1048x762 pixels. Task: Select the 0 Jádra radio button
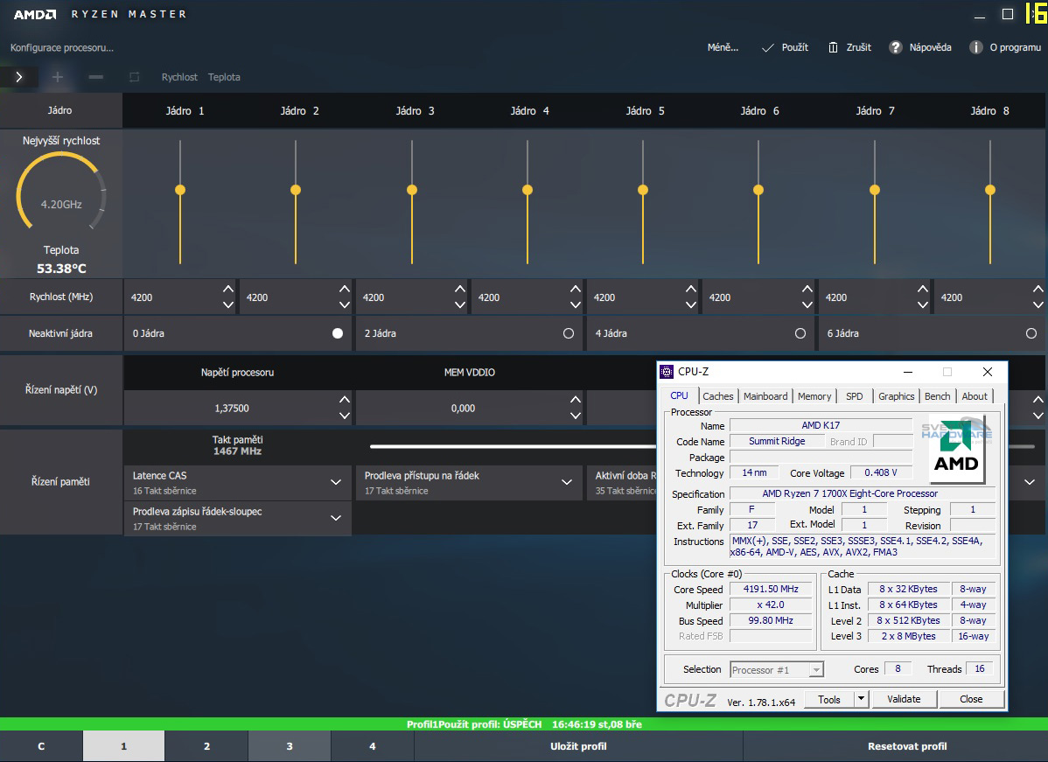click(x=336, y=333)
